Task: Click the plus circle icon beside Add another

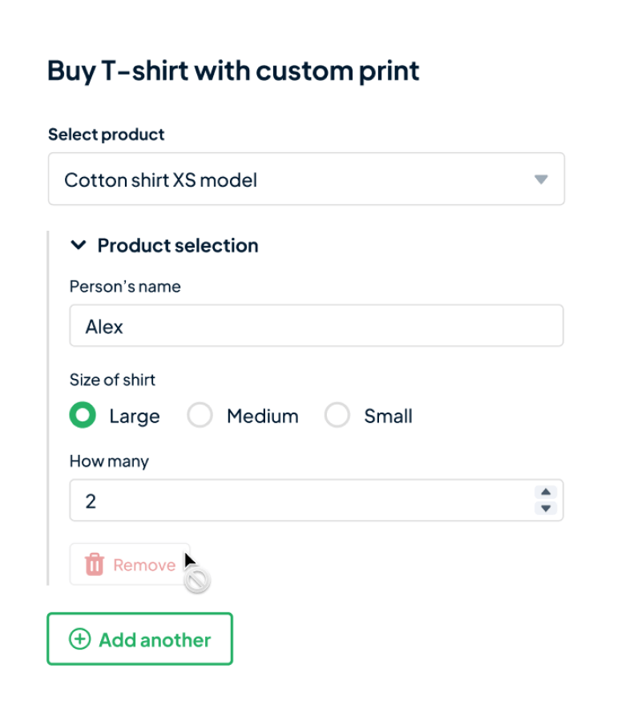Action: pos(80,639)
